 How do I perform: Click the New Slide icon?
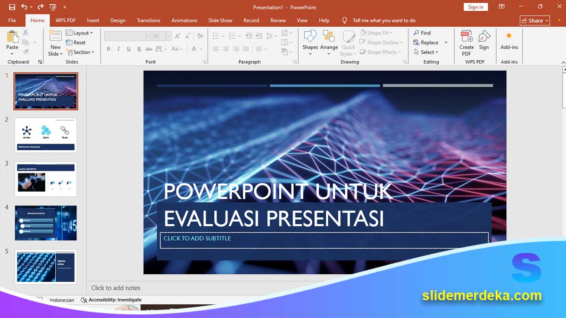(x=55, y=36)
